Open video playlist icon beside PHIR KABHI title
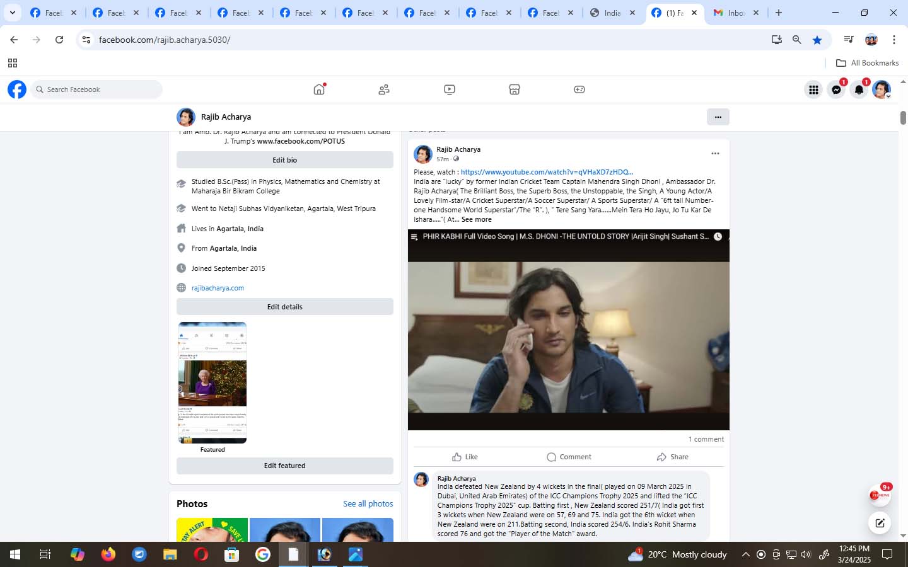Viewport: 908px width, 567px height. coord(414,237)
